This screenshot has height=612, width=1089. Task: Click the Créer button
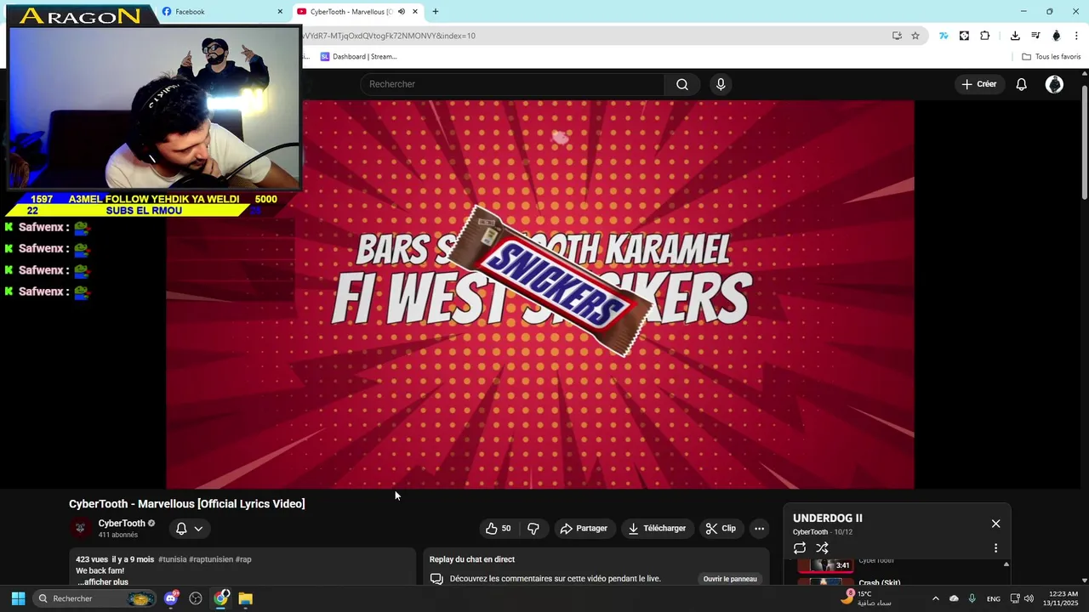979,84
